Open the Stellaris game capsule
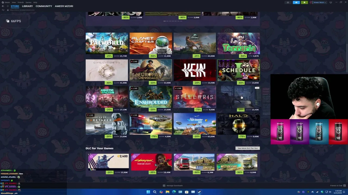Screen dimensions: 348x195 point(195,97)
